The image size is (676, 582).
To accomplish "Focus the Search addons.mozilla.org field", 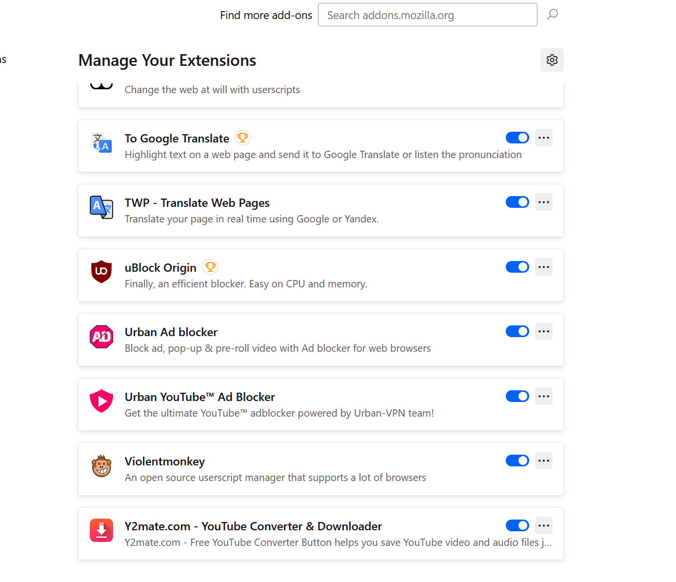I will [x=427, y=15].
